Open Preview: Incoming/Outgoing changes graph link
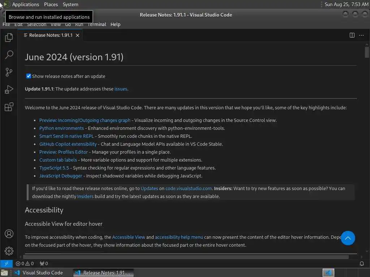 (x=85, y=120)
